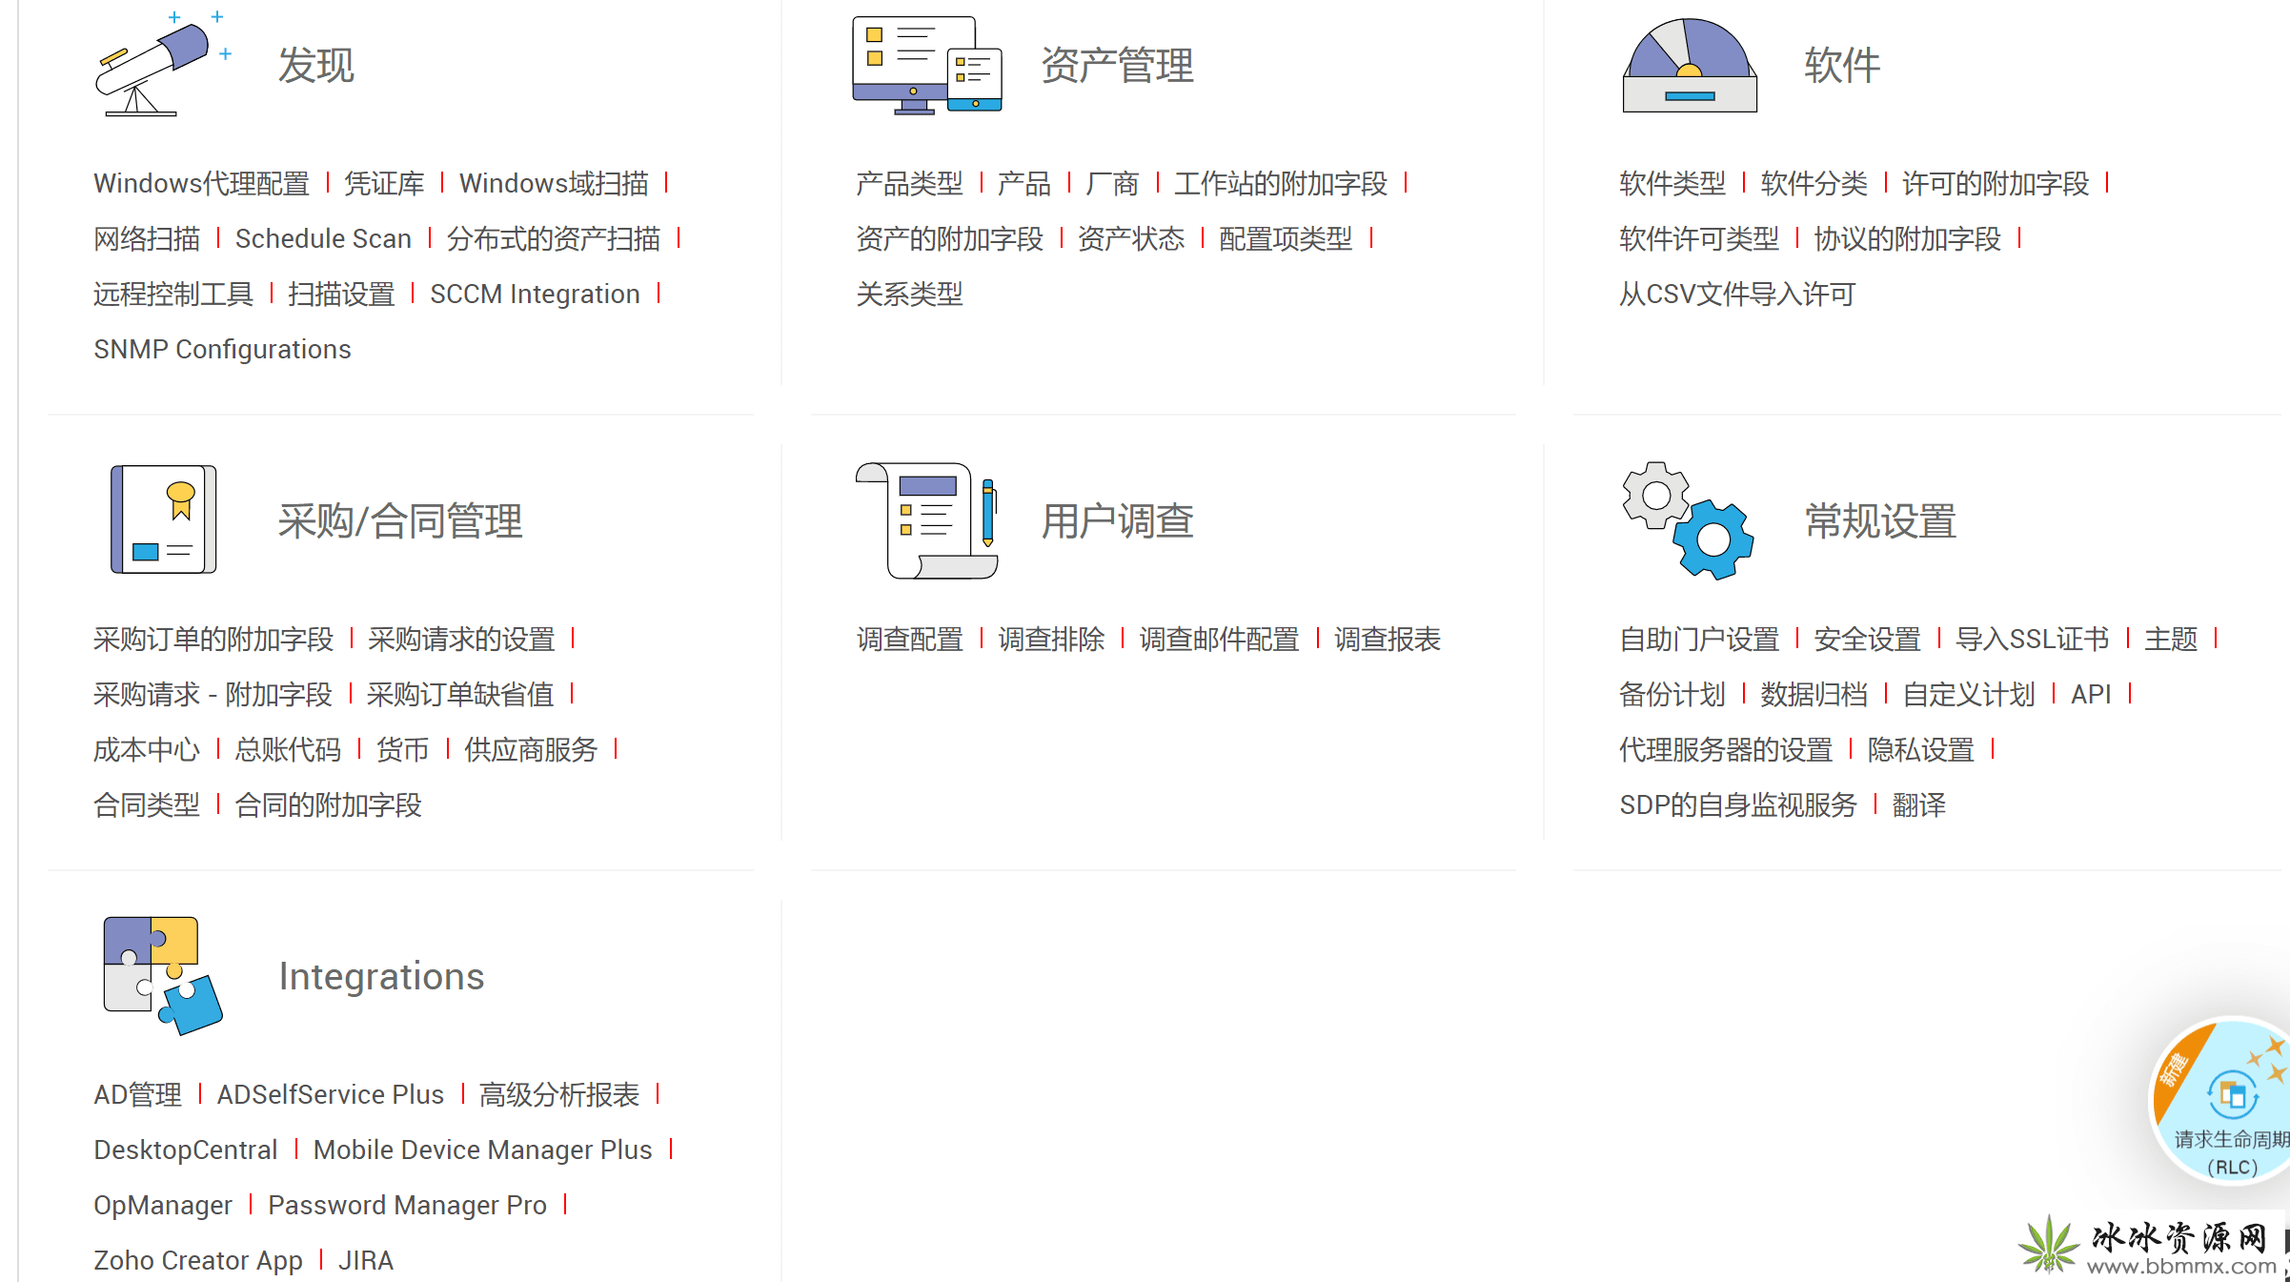Open 采购请求的设置
The height and width of the screenshot is (1282, 2290).
(461, 639)
